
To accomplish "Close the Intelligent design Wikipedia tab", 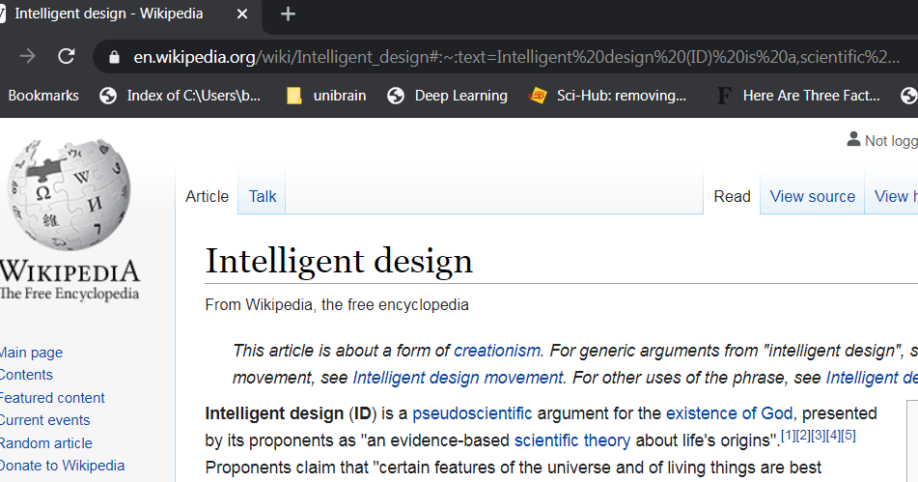I will click(x=243, y=14).
